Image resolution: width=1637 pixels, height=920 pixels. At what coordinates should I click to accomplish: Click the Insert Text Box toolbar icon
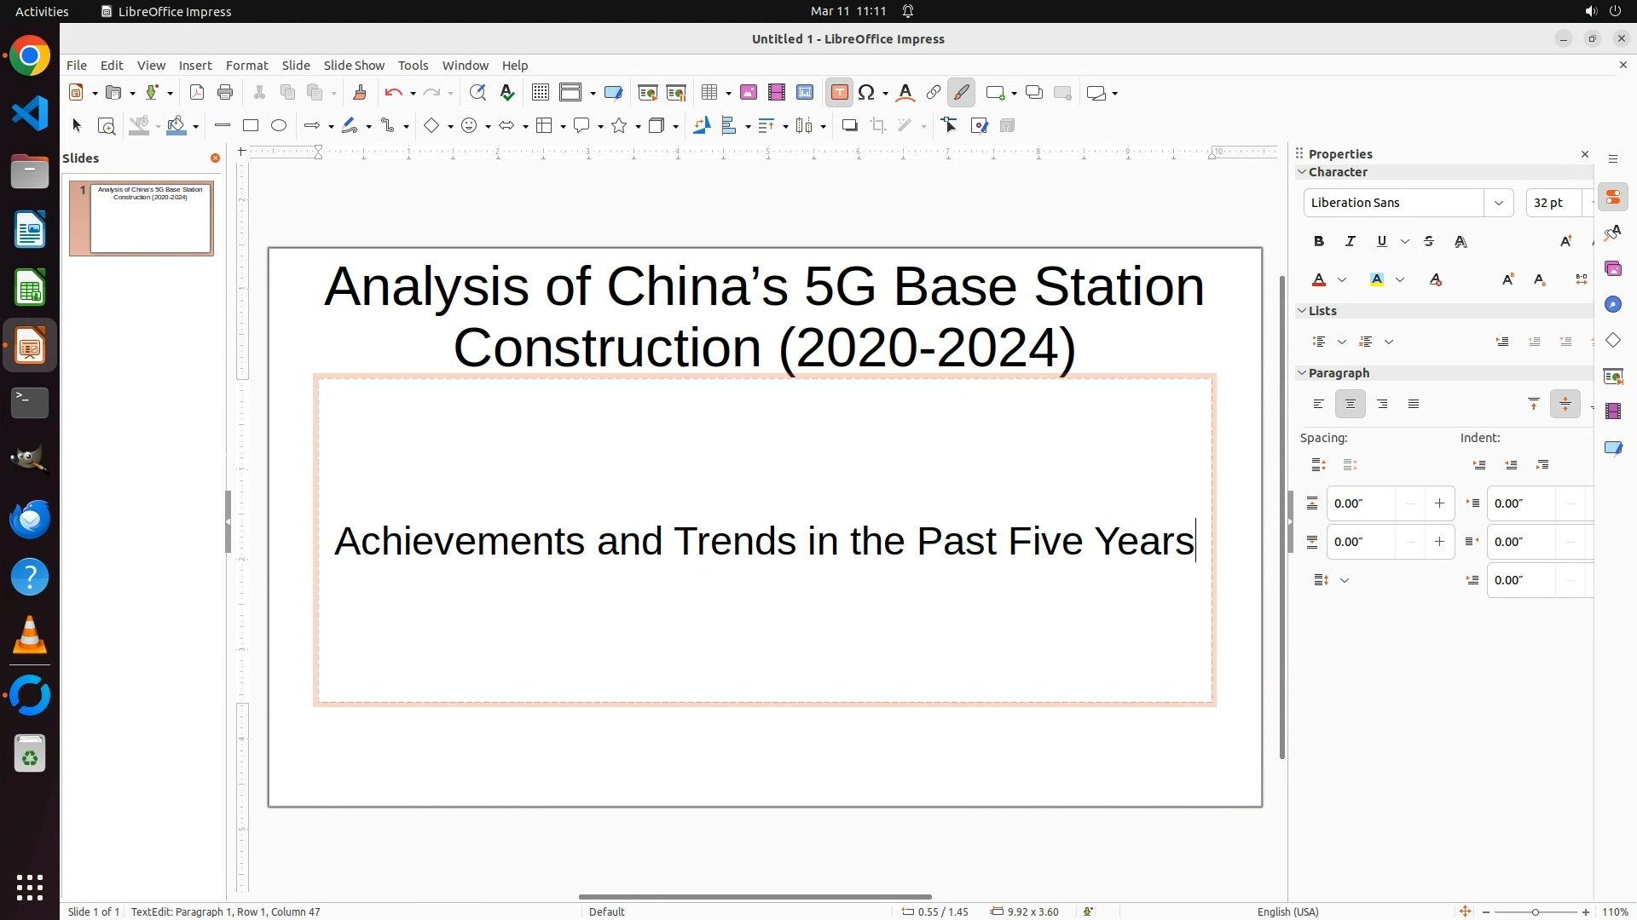click(x=839, y=93)
